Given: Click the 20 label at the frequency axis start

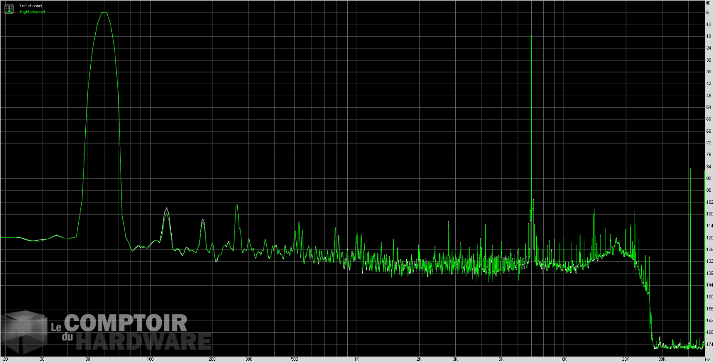Looking at the screenshot, I should tap(5, 359).
